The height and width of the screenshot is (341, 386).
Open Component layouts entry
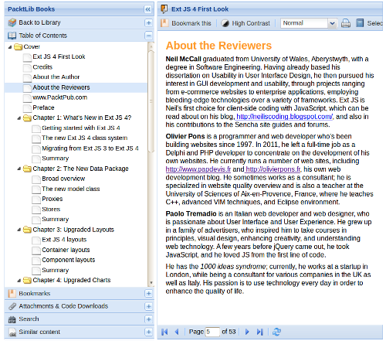[69, 260]
